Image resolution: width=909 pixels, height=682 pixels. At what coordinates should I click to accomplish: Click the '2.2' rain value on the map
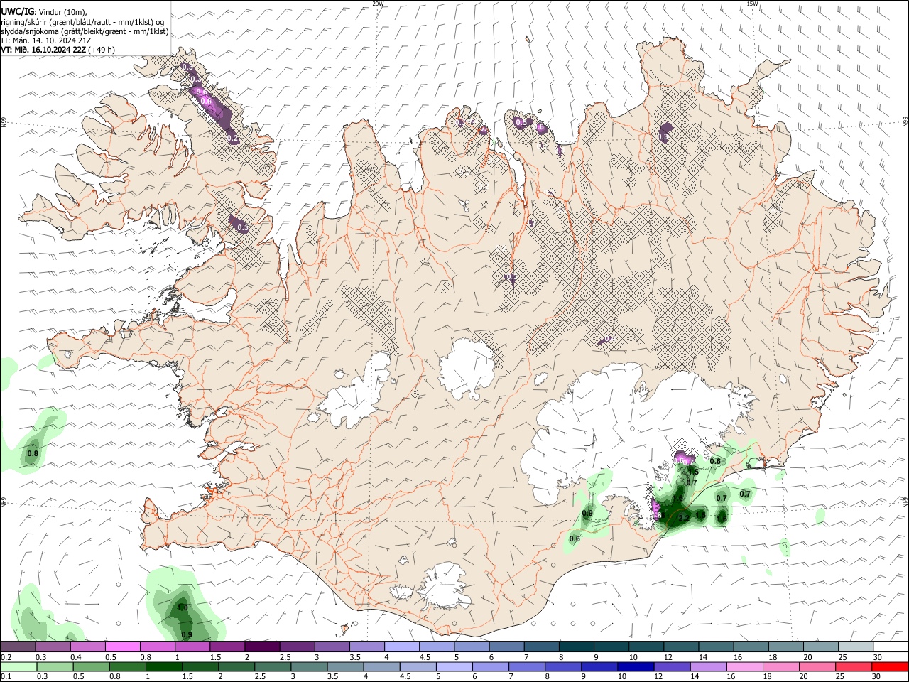point(684,519)
